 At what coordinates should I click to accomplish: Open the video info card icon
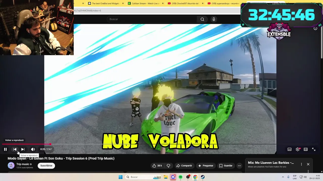[x=315, y=28]
